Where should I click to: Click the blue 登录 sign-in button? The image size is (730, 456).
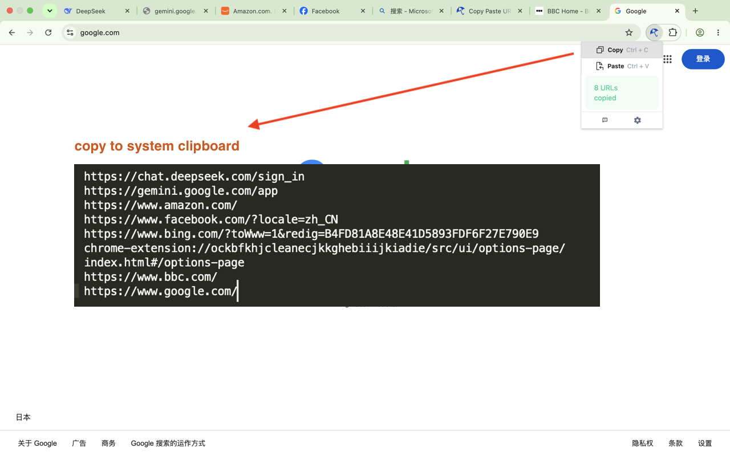[x=703, y=59]
